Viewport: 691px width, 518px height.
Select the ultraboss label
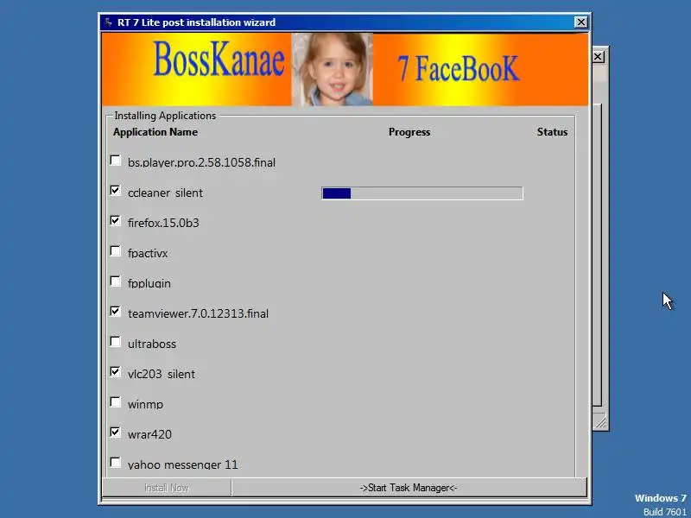pos(152,344)
